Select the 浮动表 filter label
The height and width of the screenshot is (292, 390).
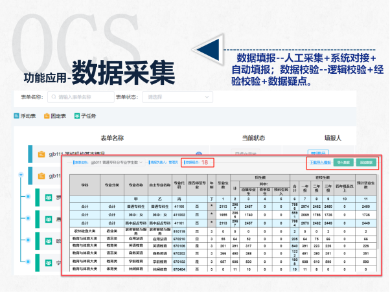(x=29, y=117)
